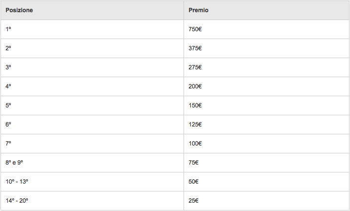
Task: Click the 375€ prize value
Action: click(x=195, y=48)
